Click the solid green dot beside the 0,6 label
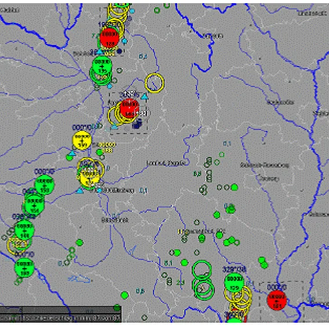The width and height of the screenshot is (329, 329). pos(125,295)
